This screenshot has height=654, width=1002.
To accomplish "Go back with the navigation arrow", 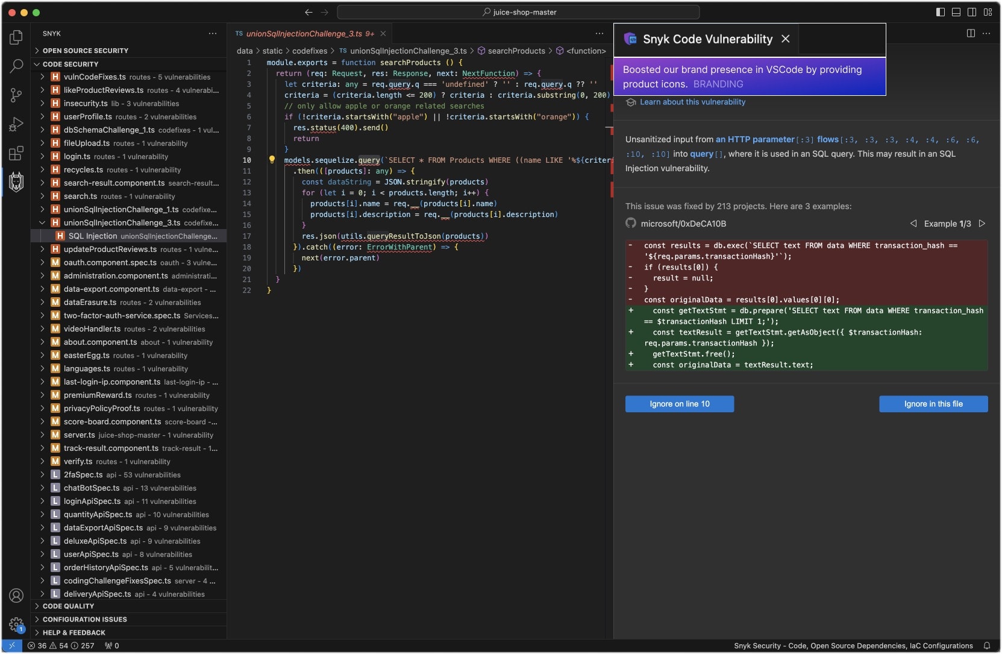I will click(308, 12).
